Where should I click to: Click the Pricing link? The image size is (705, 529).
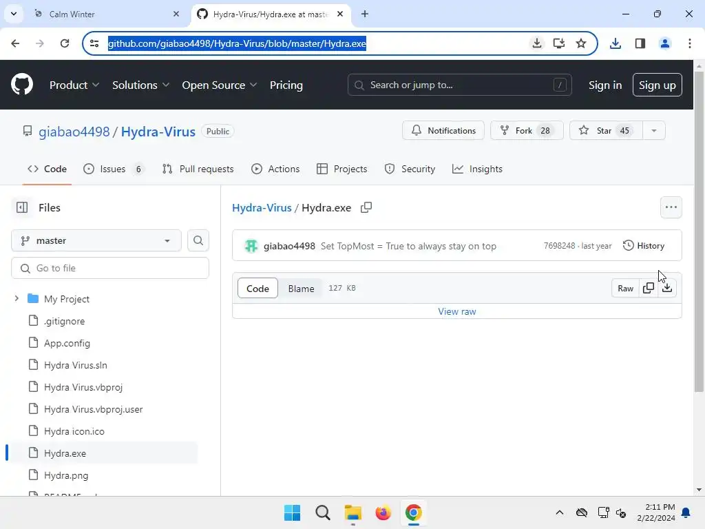tap(286, 85)
